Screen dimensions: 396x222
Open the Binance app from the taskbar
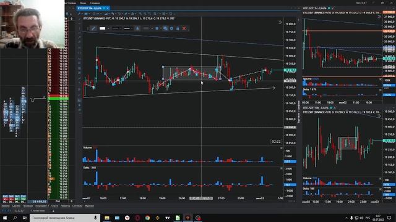pyautogui.click(x=158, y=218)
